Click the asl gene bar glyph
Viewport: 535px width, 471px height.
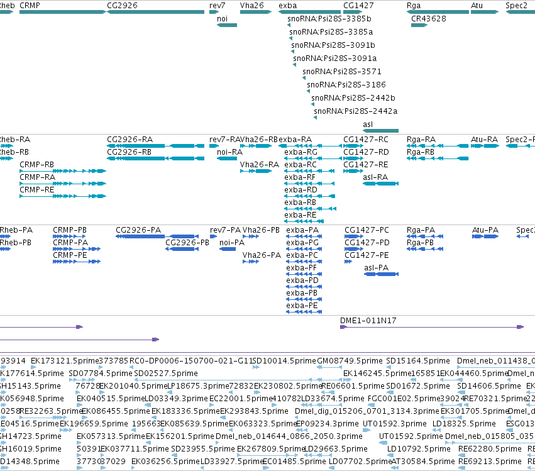(x=381, y=131)
